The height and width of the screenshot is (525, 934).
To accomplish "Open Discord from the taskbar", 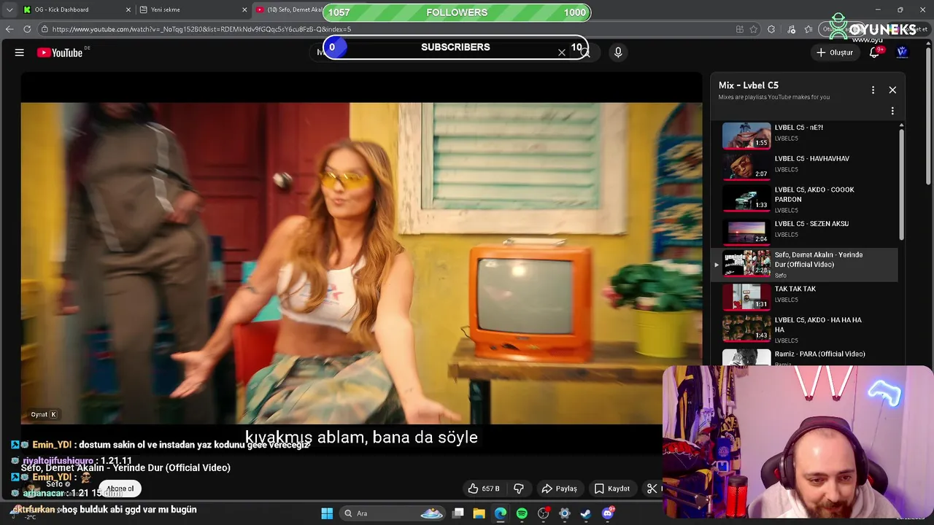I will click(607, 513).
